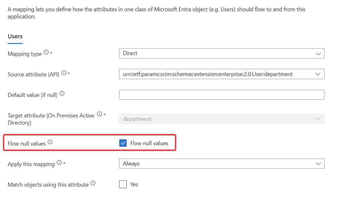Click inside the Default value text field
The width and height of the screenshot is (338, 200).
click(222, 95)
